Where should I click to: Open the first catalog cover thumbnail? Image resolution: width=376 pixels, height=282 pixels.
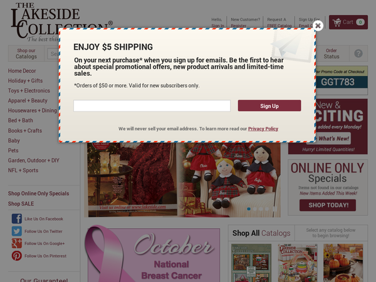(251, 263)
